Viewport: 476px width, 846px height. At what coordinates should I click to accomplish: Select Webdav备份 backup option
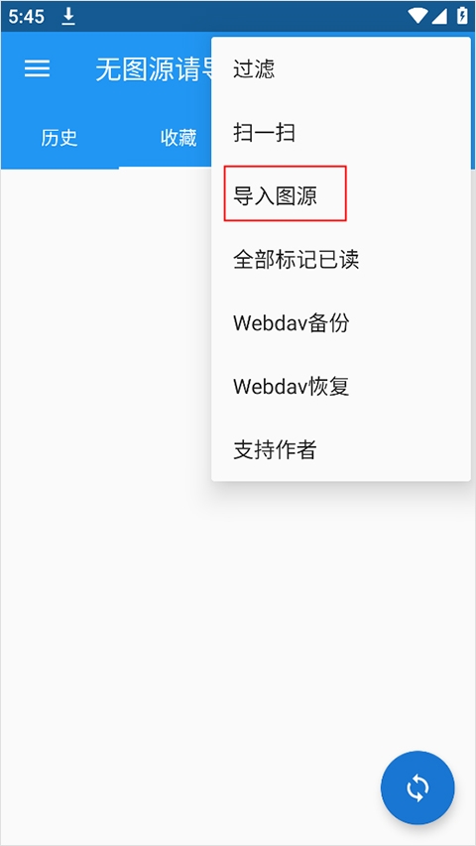(341, 323)
